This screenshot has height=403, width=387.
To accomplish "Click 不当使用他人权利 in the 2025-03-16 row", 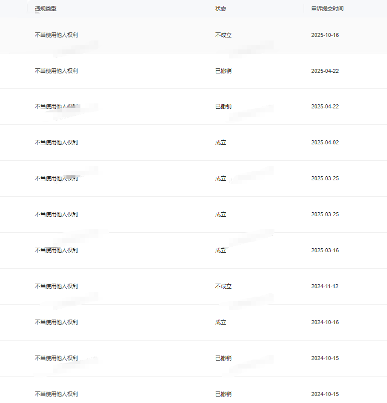I will (56, 250).
